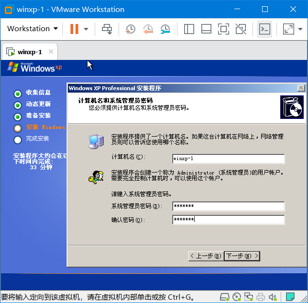Screen dimensions: 308x303
Task: Click the sound card status icon
Action: (273, 297)
